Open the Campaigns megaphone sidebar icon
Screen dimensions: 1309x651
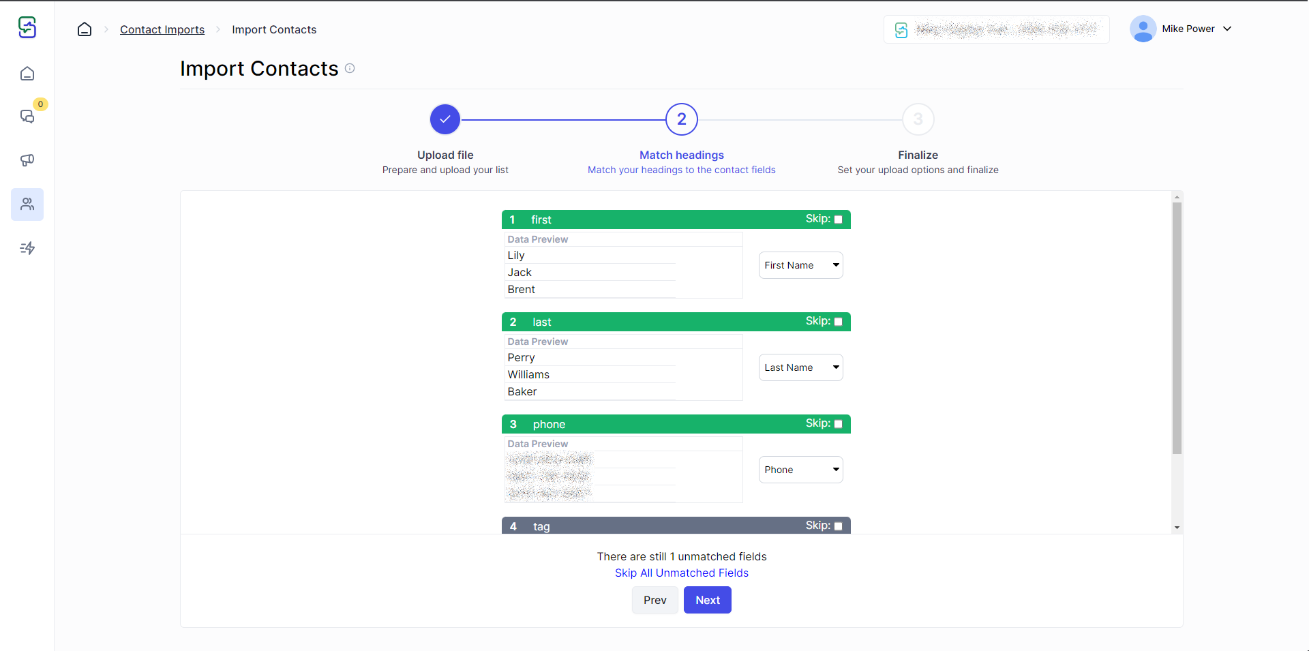click(27, 160)
